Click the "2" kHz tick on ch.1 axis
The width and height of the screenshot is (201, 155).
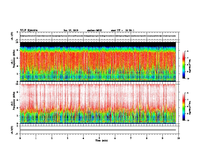[x=18, y=74]
